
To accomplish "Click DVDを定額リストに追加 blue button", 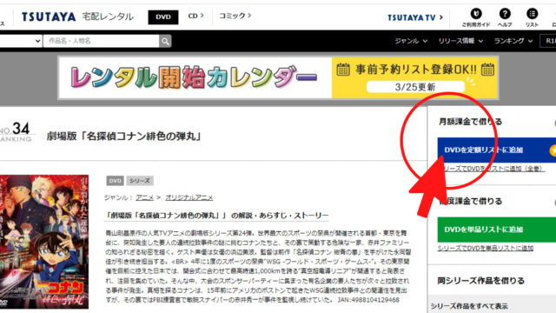I will tap(496, 150).
